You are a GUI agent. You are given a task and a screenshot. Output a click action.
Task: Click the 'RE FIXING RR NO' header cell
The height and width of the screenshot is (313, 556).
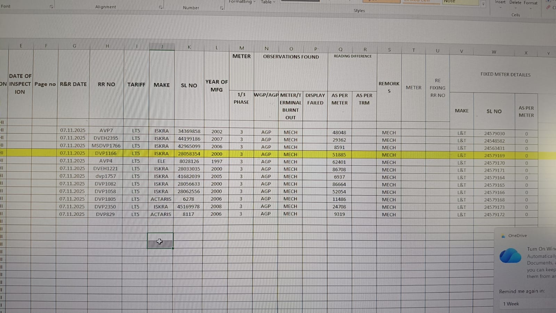click(x=437, y=88)
